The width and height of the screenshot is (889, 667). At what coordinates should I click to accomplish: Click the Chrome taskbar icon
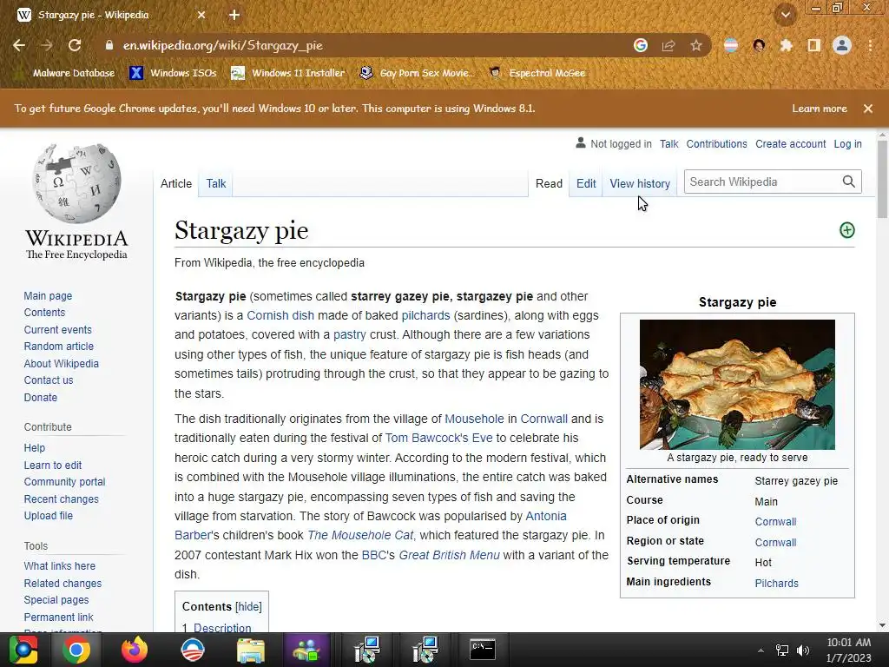point(76,650)
